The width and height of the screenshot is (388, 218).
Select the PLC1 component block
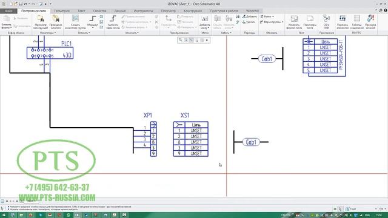point(50,53)
